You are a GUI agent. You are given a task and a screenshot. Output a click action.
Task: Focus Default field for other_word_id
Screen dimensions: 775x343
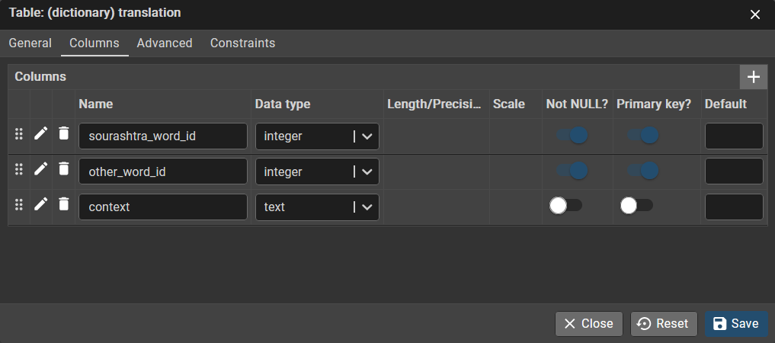click(x=734, y=171)
